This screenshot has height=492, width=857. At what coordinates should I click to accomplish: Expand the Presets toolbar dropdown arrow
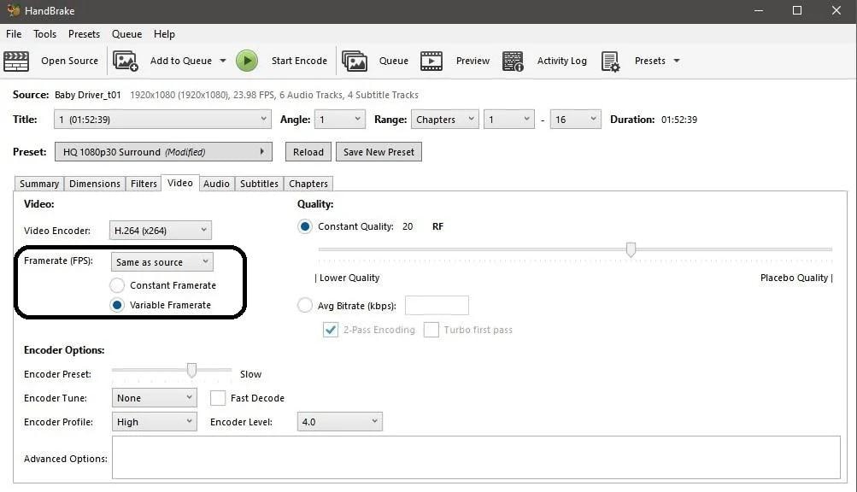tap(677, 61)
